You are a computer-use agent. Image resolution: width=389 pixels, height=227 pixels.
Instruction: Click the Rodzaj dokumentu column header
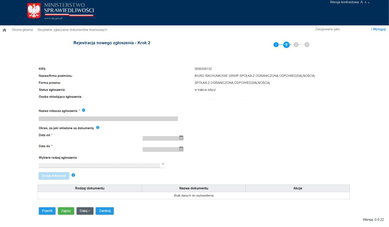[x=90, y=188]
